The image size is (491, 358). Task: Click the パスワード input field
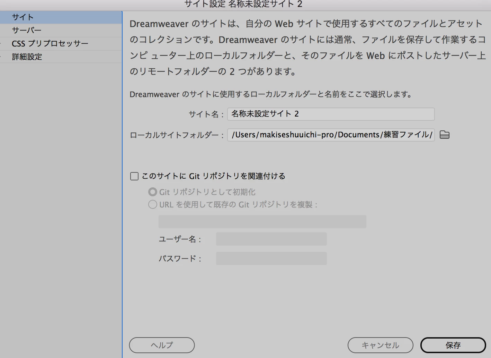[x=271, y=258]
